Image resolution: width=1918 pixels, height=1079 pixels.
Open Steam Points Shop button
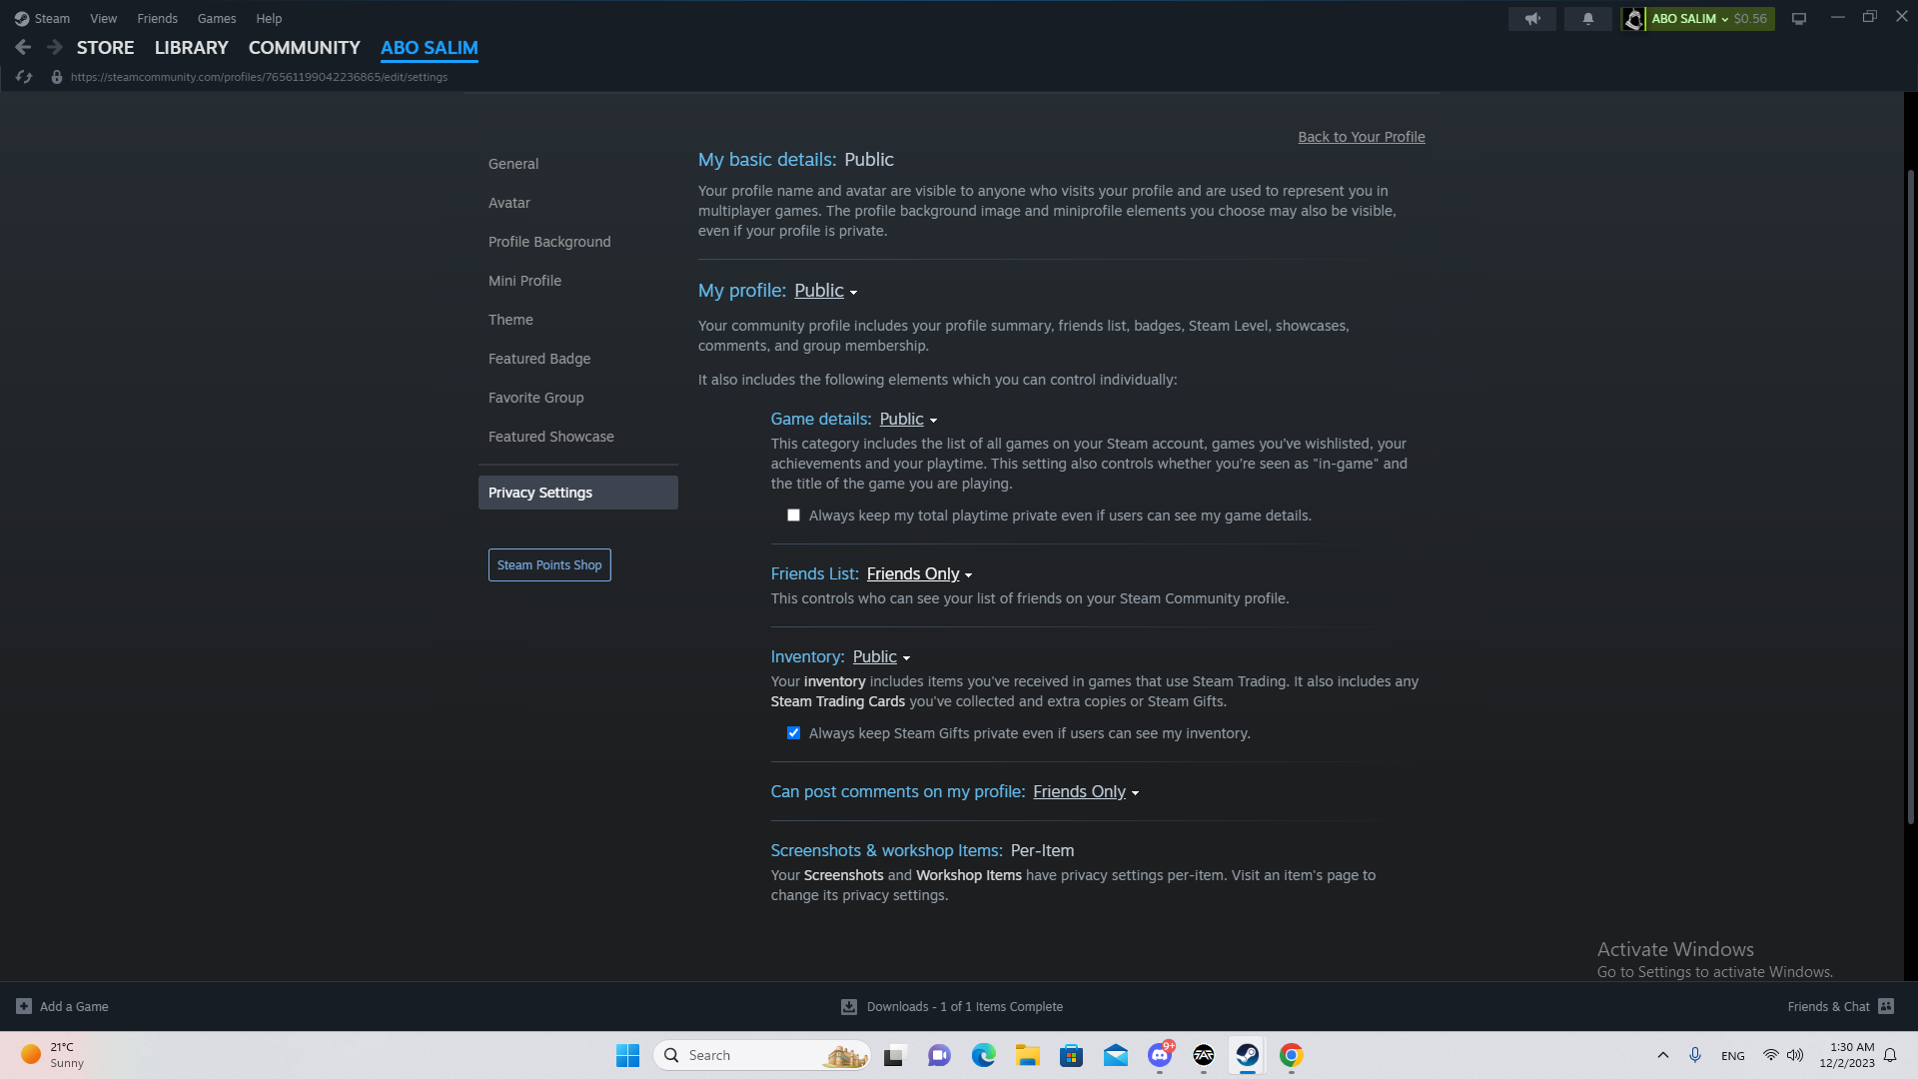tap(549, 564)
